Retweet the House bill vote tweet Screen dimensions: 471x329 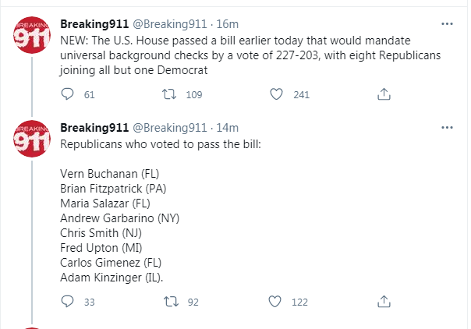(x=169, y=94)
